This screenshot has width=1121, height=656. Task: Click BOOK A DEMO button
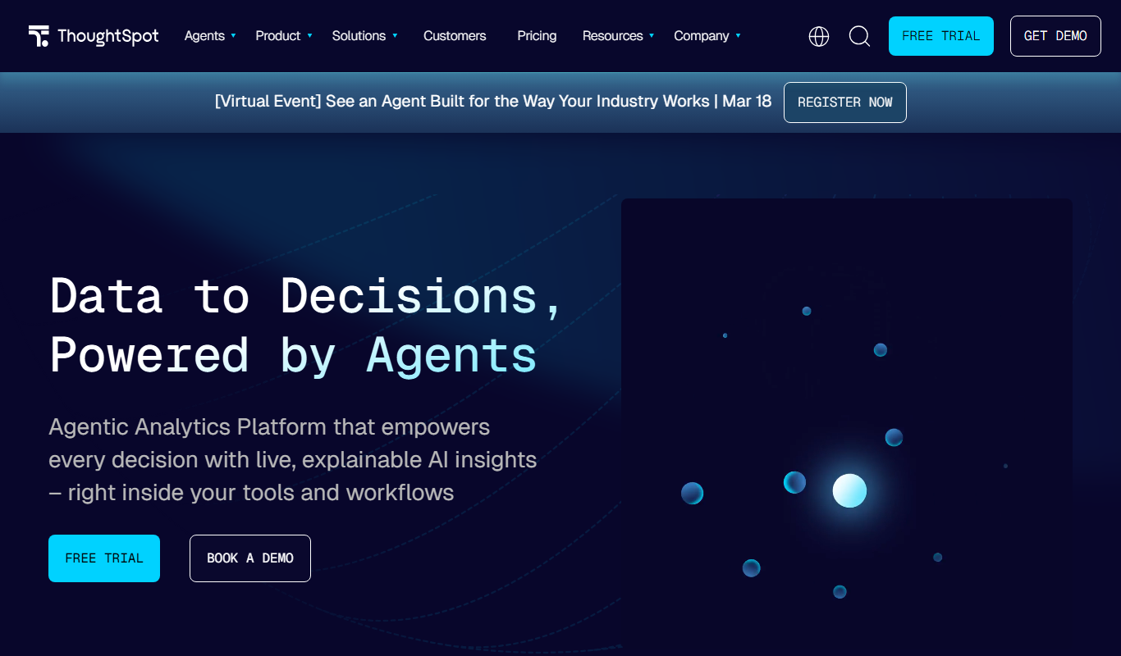pos(250,558)
